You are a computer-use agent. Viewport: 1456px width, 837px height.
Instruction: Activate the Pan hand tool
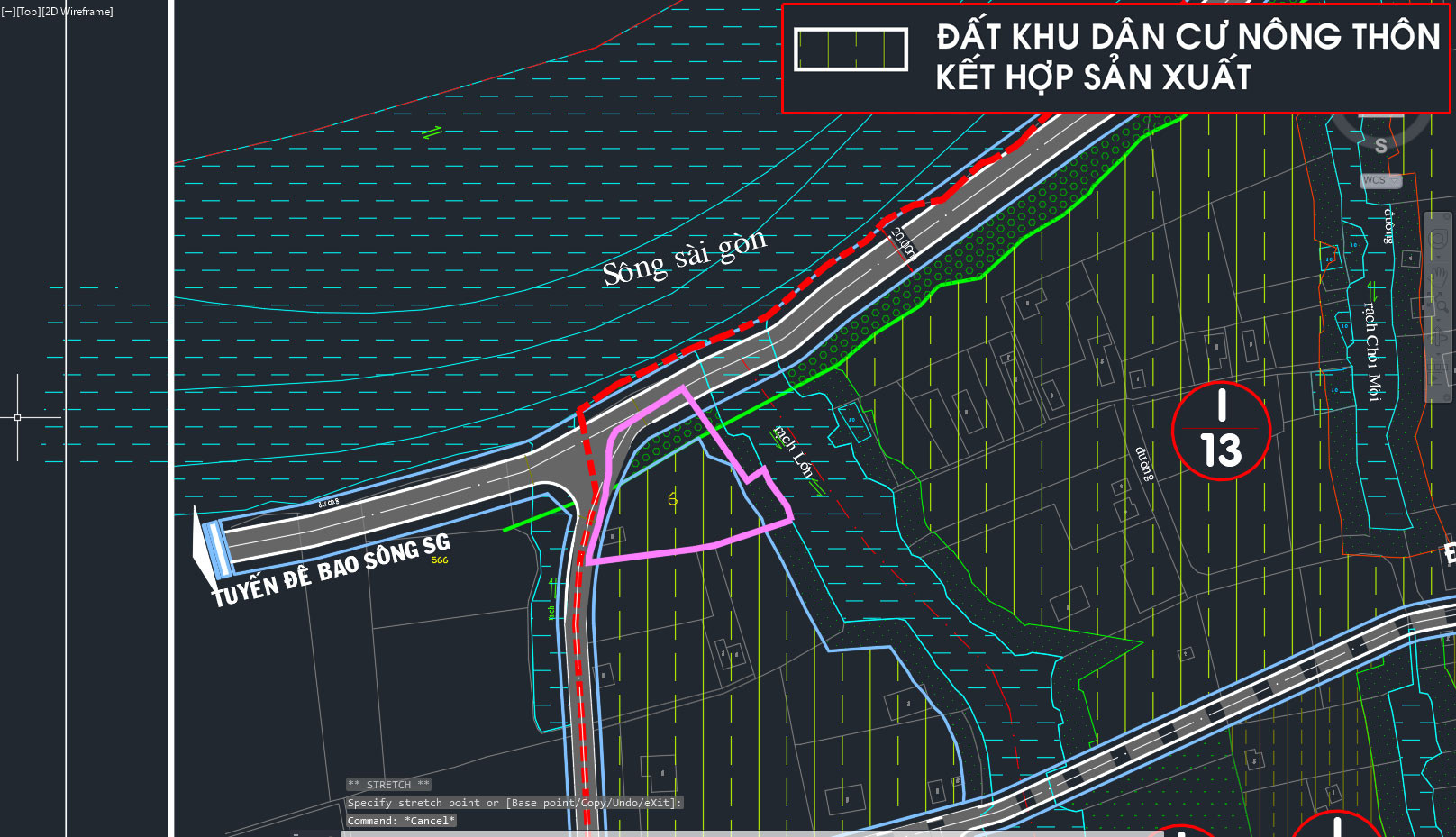pos(1438,277)
